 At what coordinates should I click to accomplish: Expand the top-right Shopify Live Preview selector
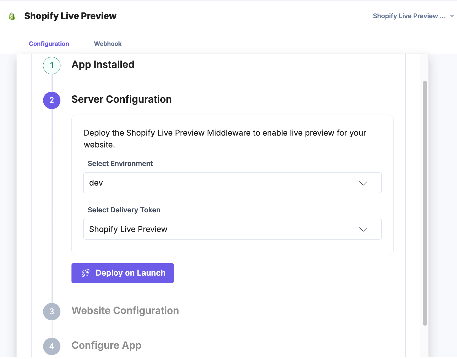click(409, 16)
